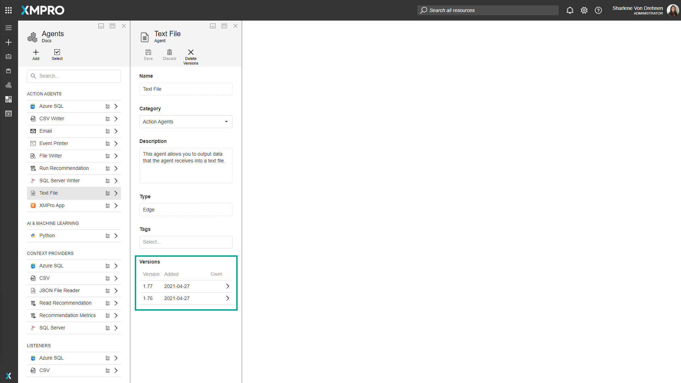Click the Add agent icon
The image size is (681, 383).
click(x=35, y=55)
